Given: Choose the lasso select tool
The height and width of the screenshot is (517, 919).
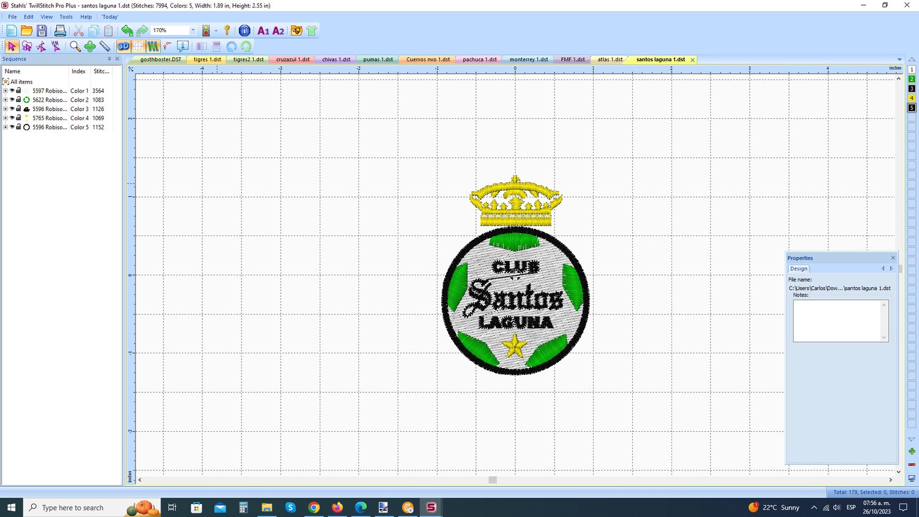Looking at the screenshot, I should (26, 46).
